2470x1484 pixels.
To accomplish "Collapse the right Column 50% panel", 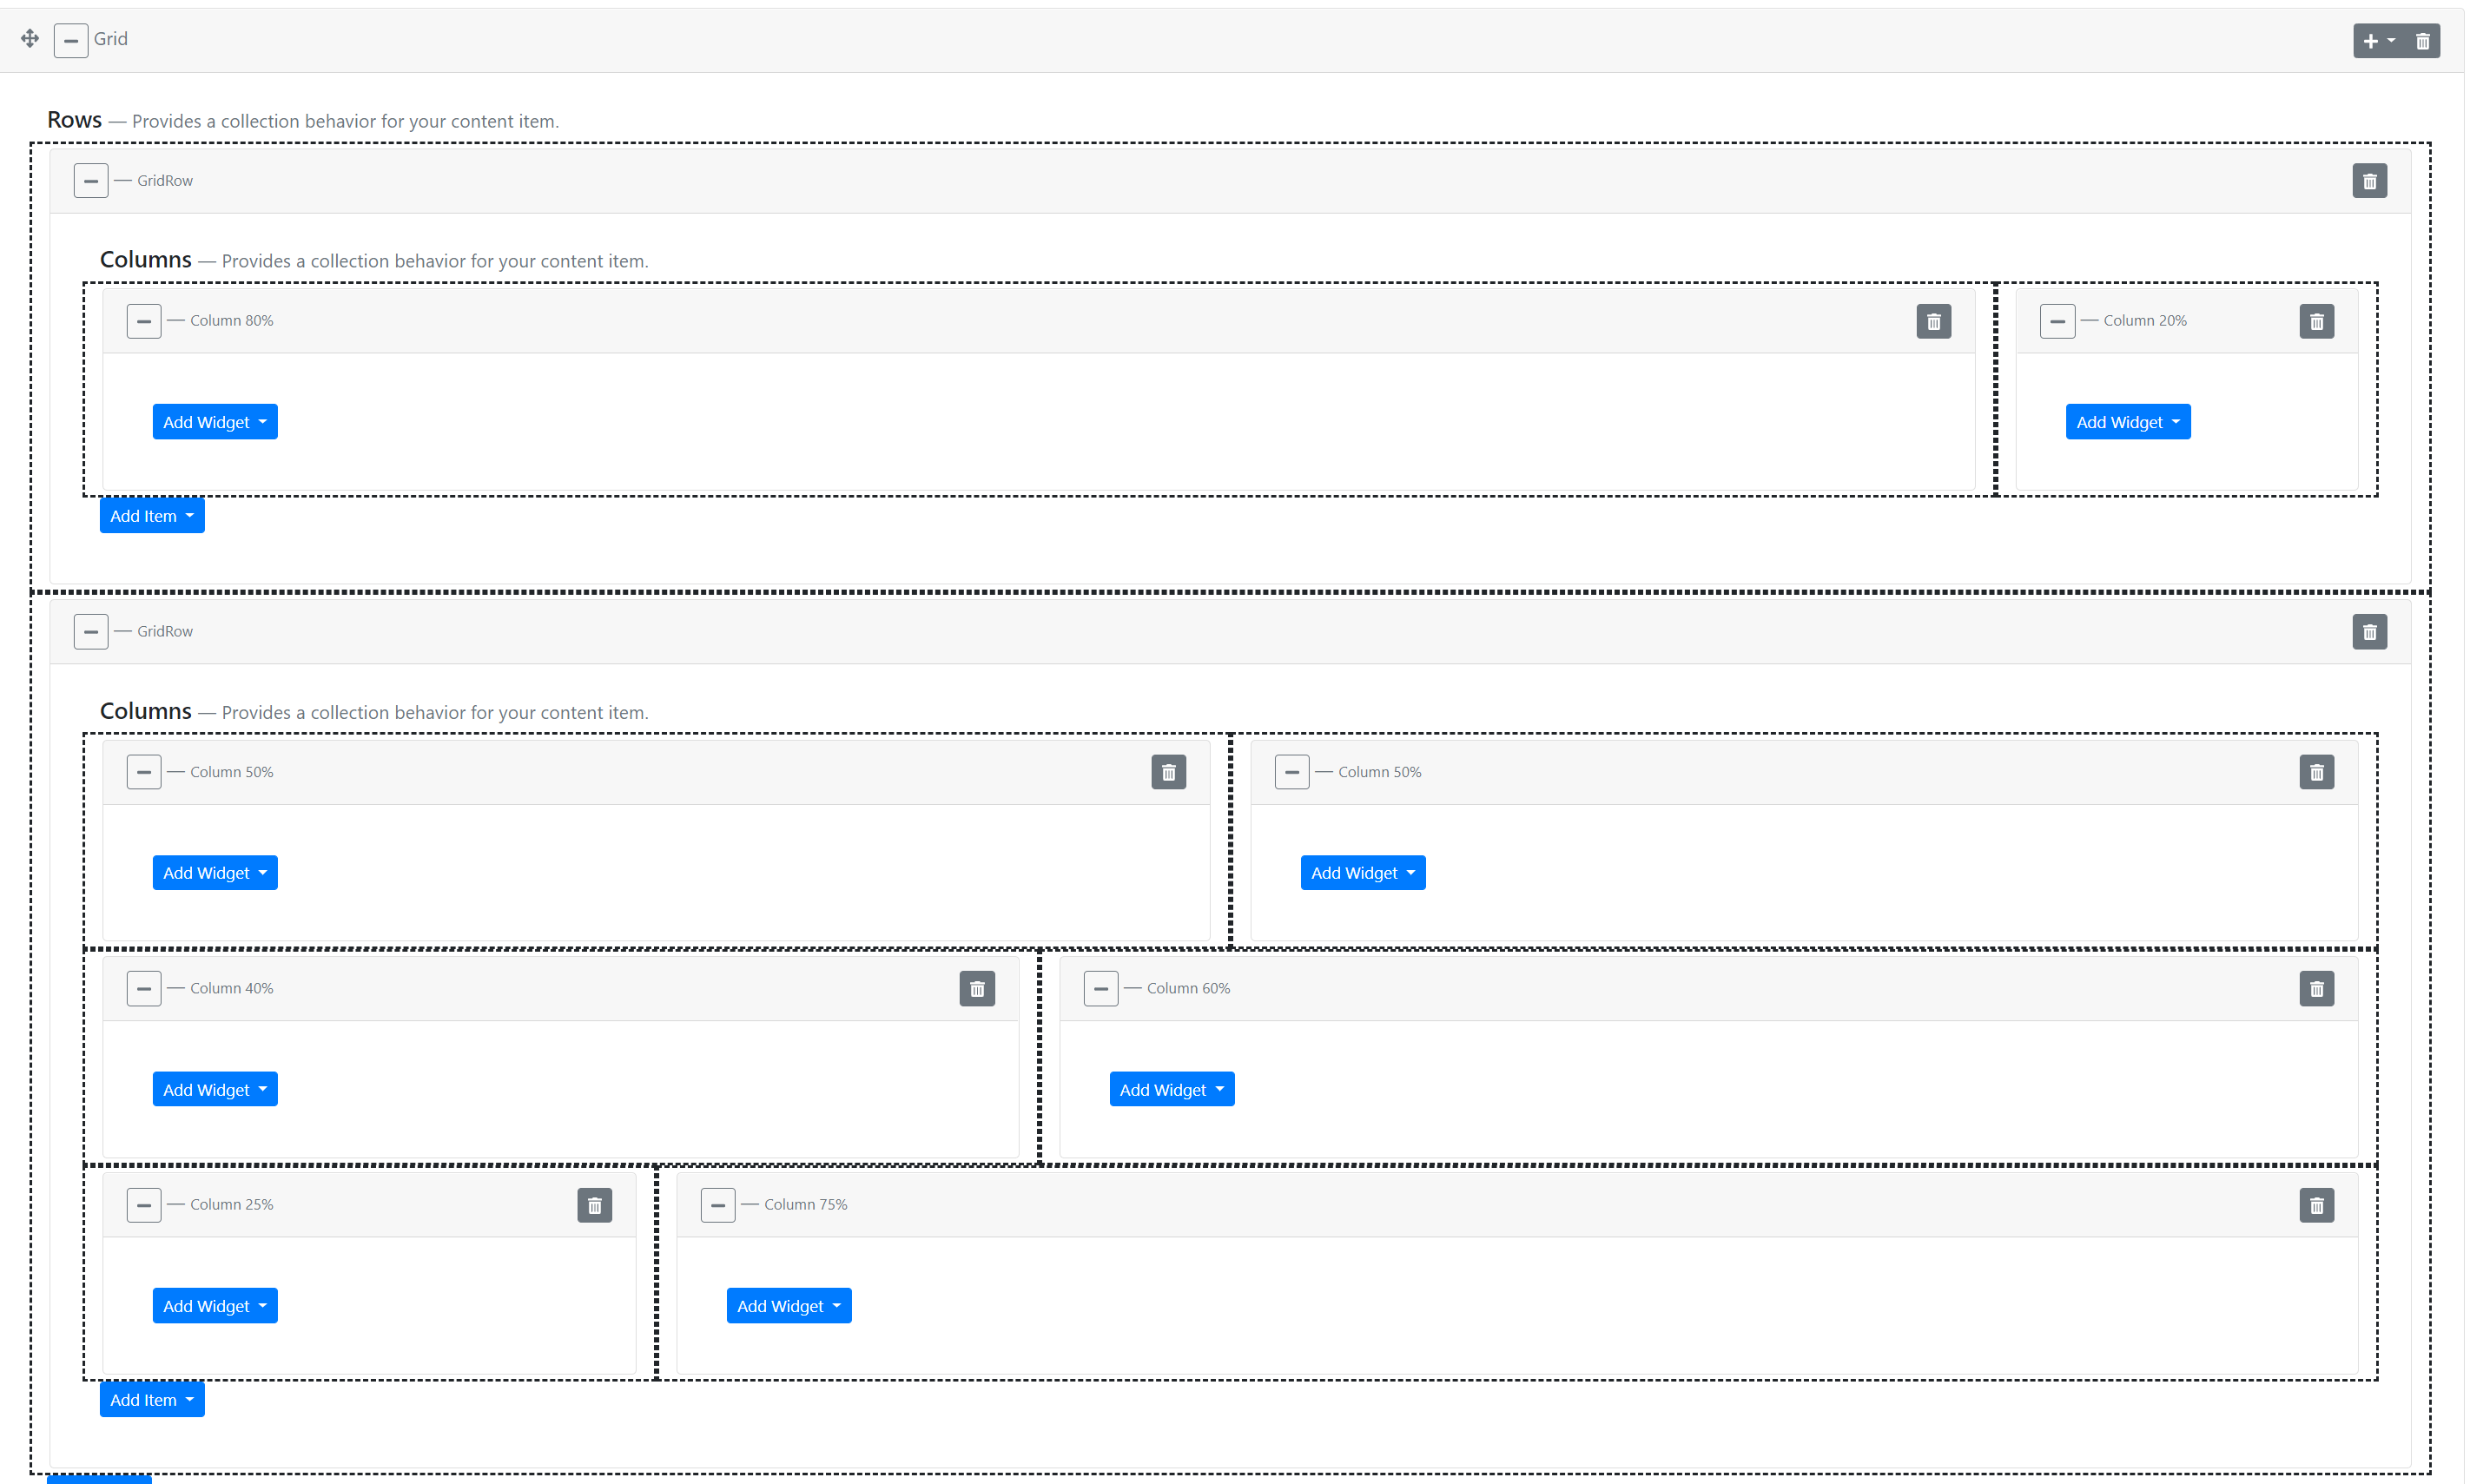I will (x=1292, y=772).
